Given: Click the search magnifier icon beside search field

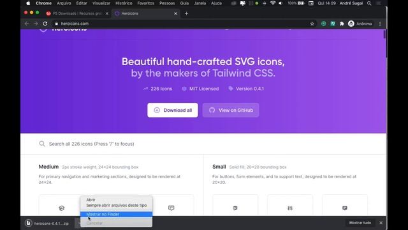Looking at the screenshot, I should 42,144.
